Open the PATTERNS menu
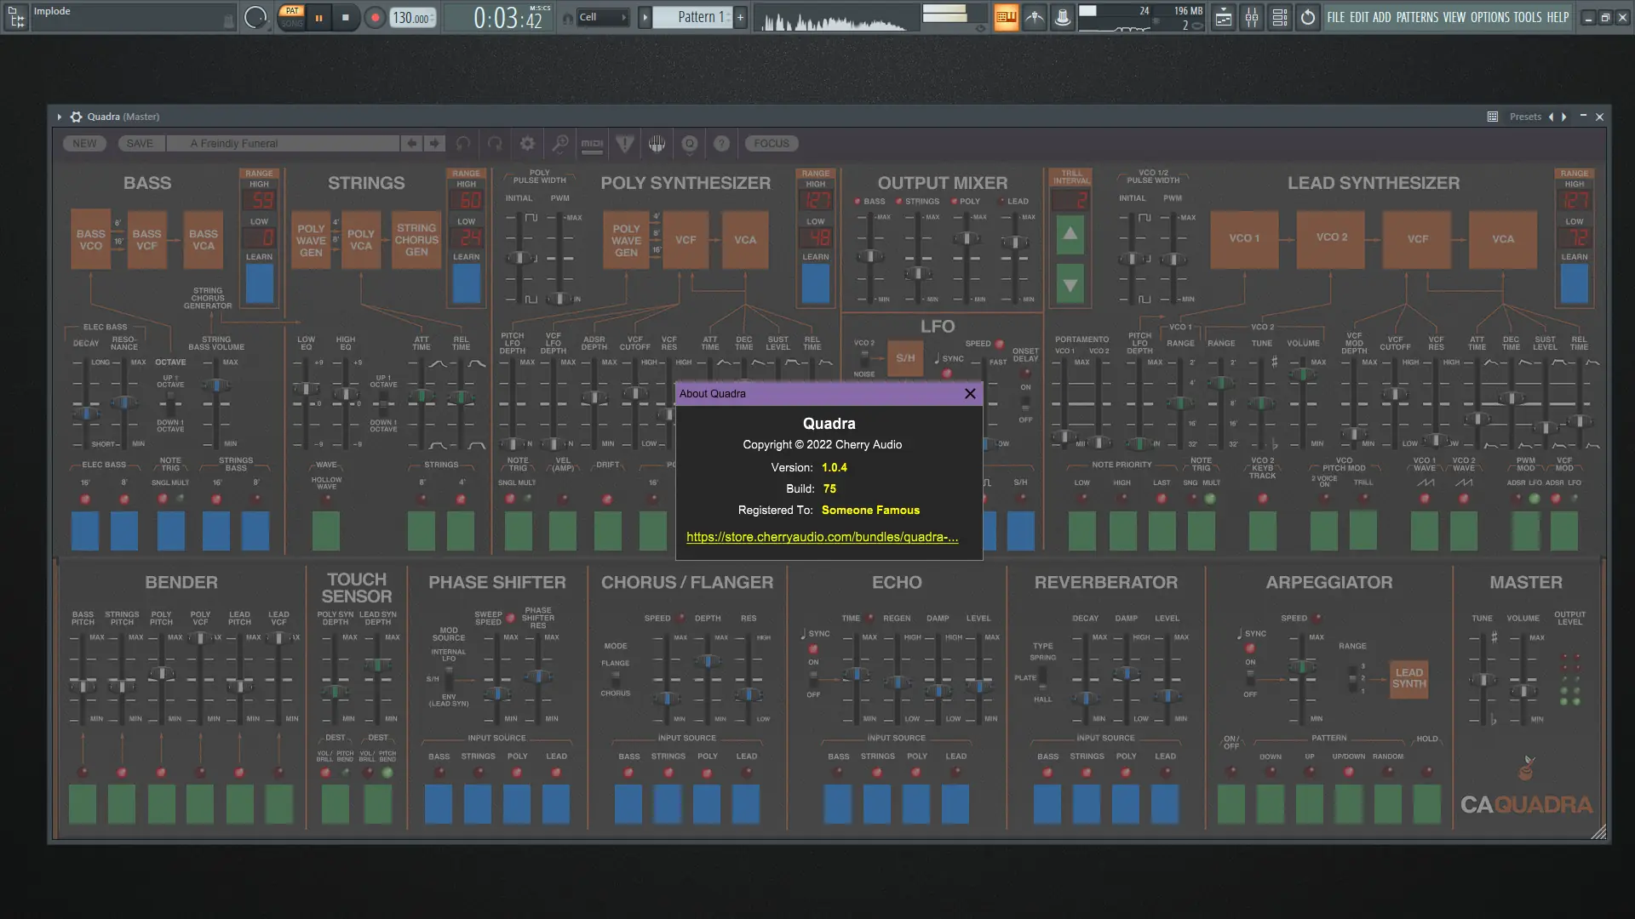 tap(1417, 17)
